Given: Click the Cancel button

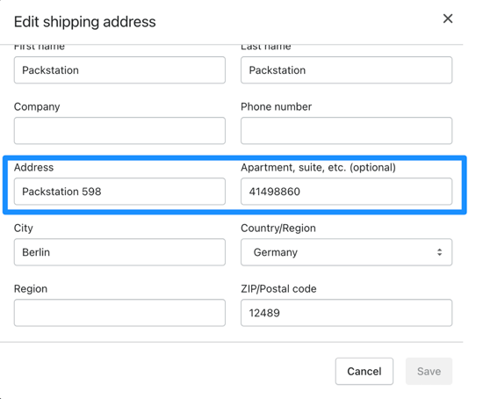Looking at the screenshot, I should (x=364, y=371).
